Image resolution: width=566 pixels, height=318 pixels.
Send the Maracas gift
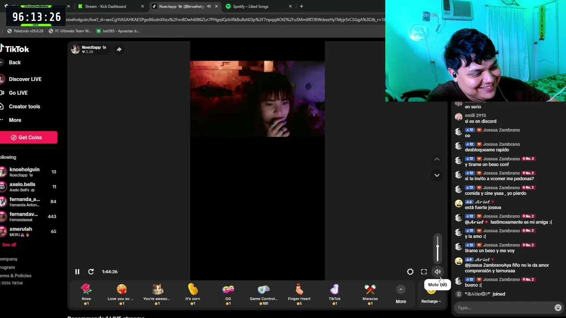pyautogui.click(x=370, y=294)
